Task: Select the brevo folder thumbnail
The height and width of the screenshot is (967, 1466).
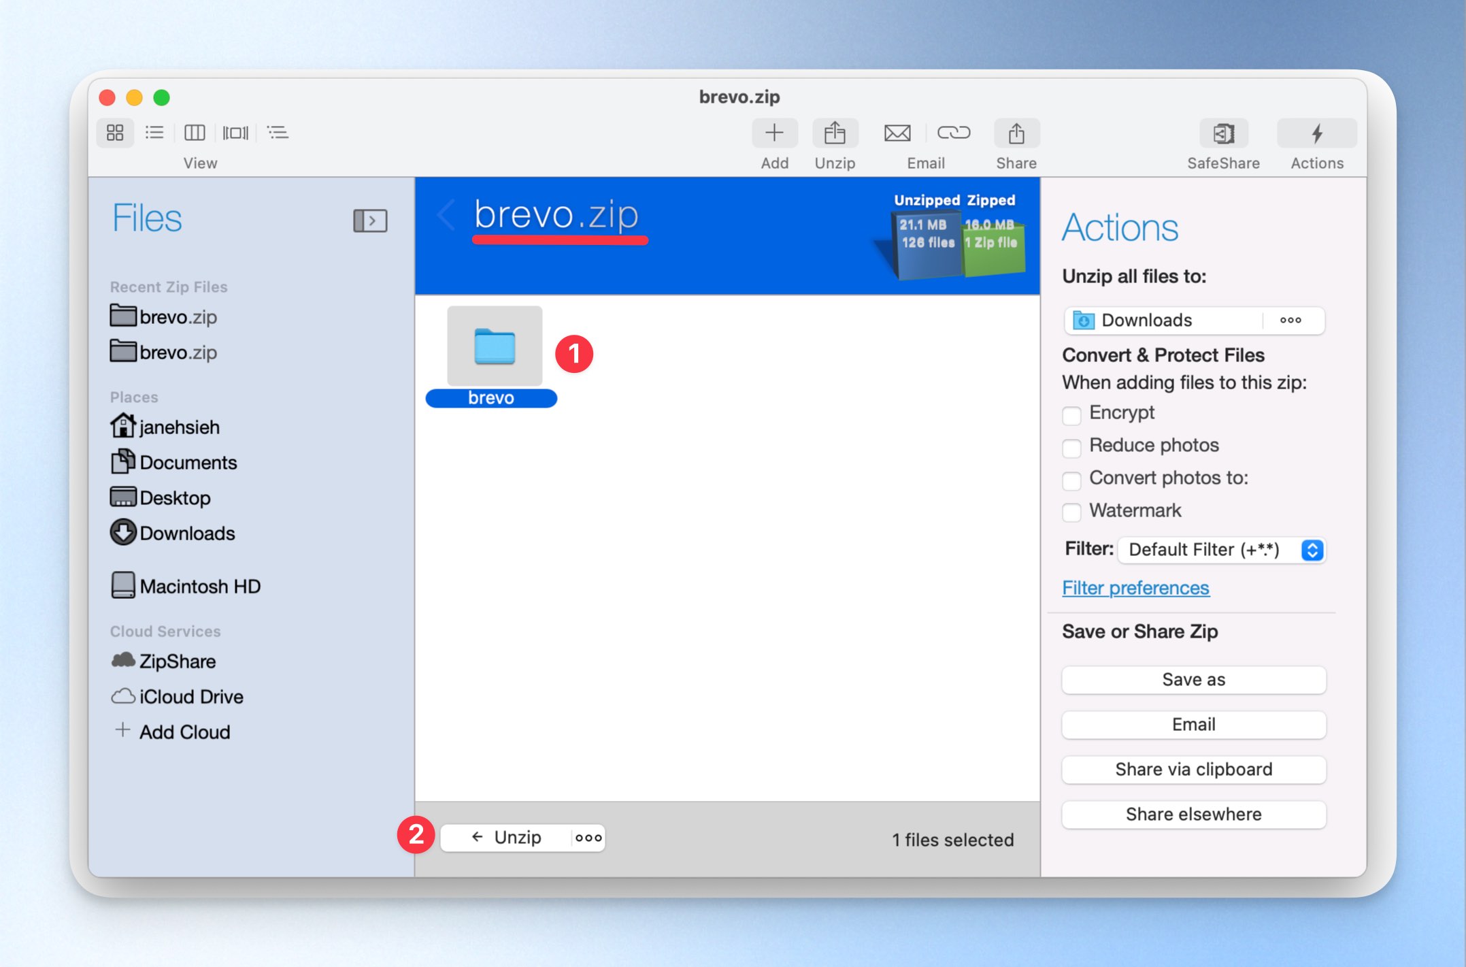Action: [495, 346]
